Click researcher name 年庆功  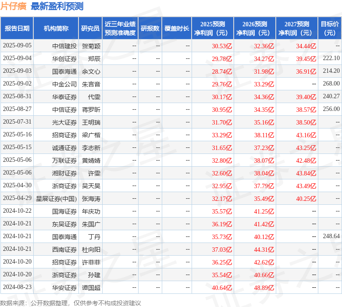91,211
